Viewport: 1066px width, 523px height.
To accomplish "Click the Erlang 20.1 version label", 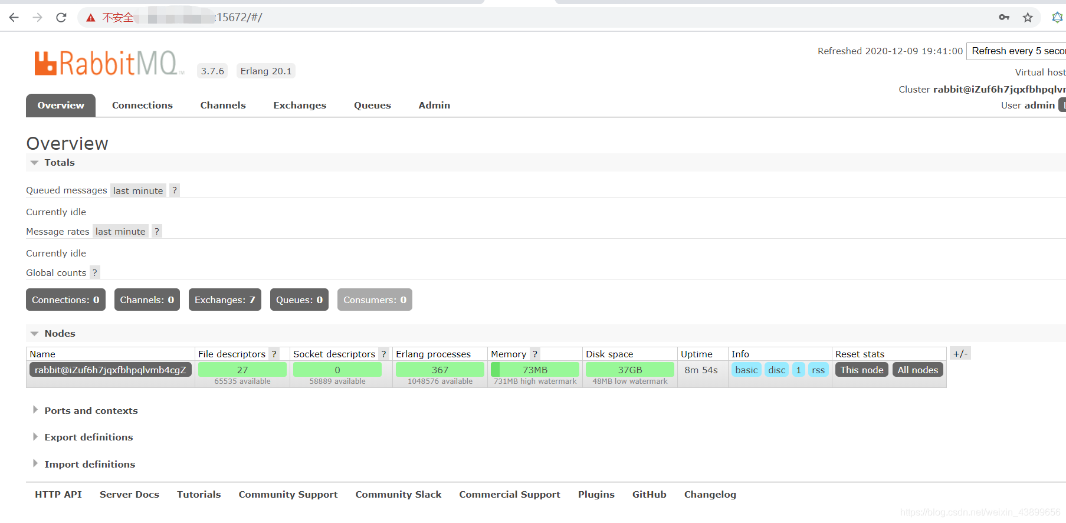I will click(266, 71).
